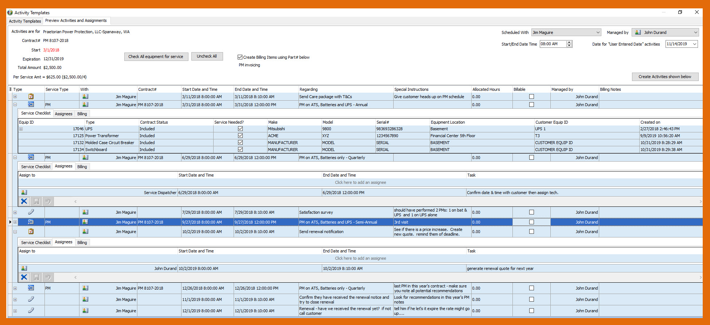Screen dimensions: 710x325
Task: Click here to add assignee under 6/29/2018 row
Action: (x=360, y=182)
